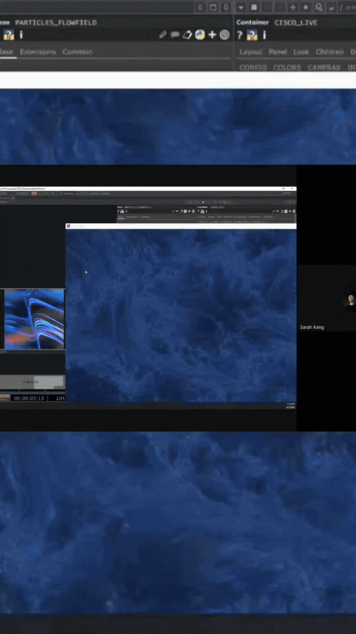Click the outlined square icon in top toolbar
The image size is (356, 634).
tap(213, 7)
